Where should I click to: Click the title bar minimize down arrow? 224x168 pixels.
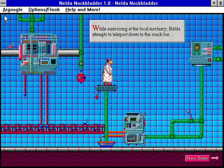click(214, 3)
